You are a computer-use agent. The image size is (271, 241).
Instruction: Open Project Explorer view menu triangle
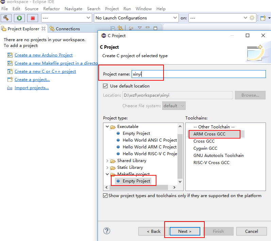click(140, 28)
